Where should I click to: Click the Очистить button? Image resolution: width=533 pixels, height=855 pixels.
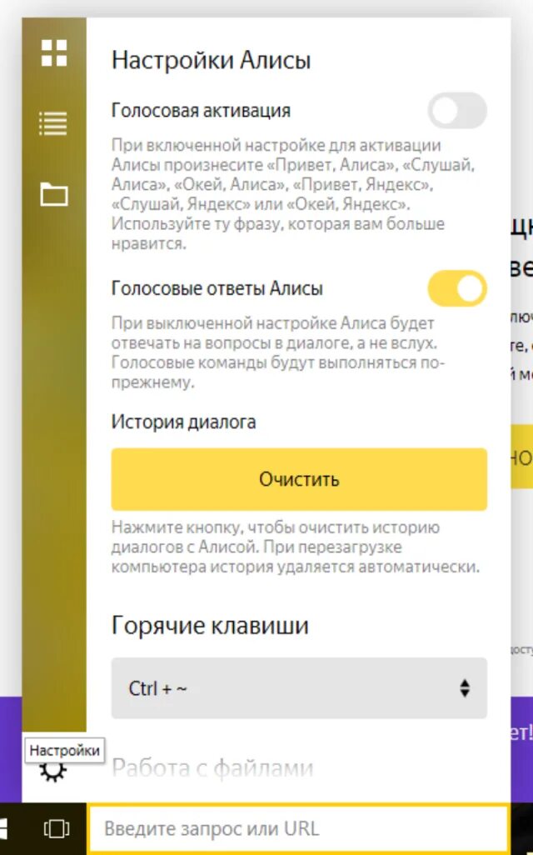pos(299,479)
